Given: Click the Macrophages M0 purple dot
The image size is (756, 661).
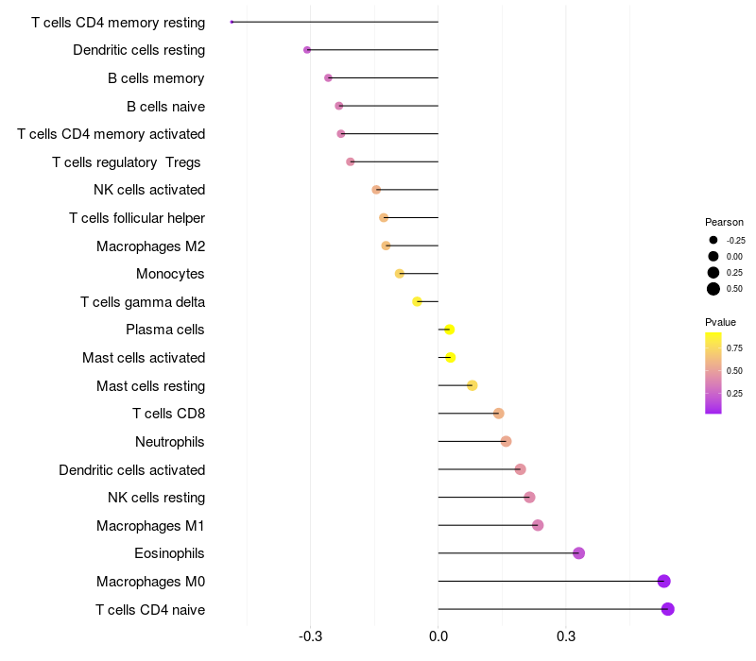Looking at the screenshot, I should pyautogui.click(x=664, y=581).
